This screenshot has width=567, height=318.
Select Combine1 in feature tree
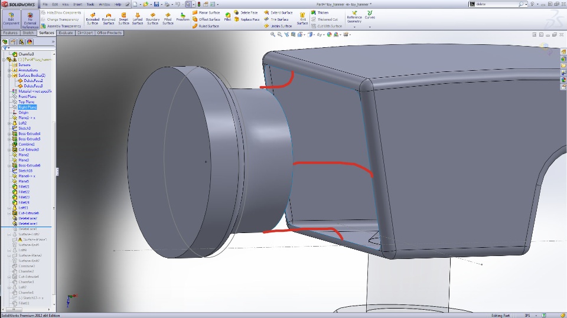[27, 144]
